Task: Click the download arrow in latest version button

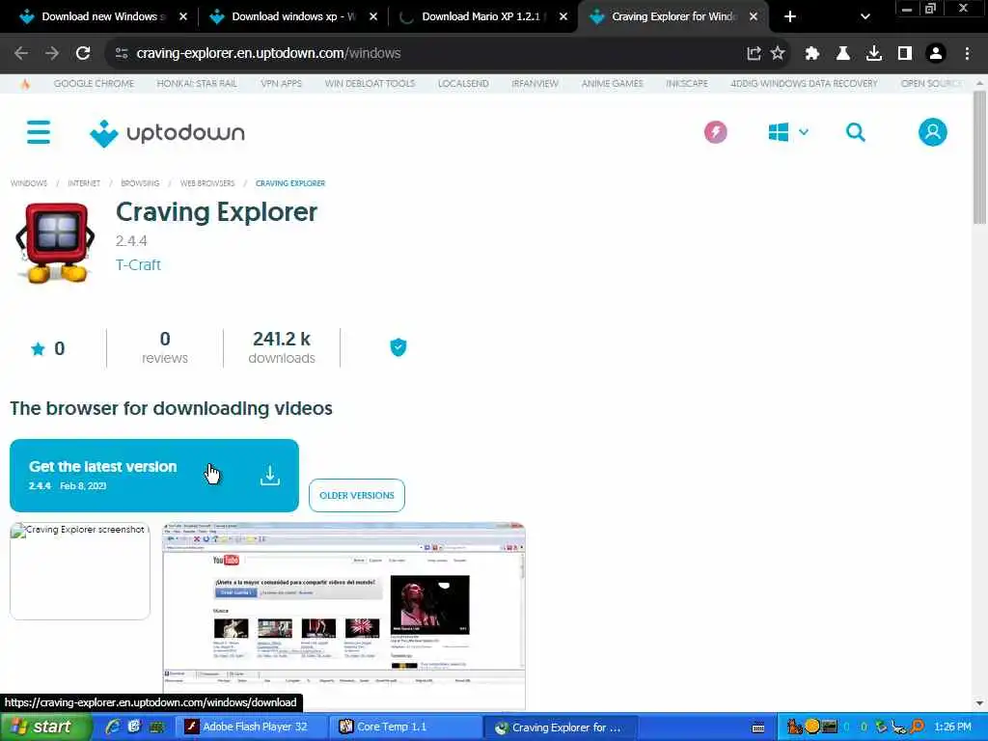Action: 270,476
